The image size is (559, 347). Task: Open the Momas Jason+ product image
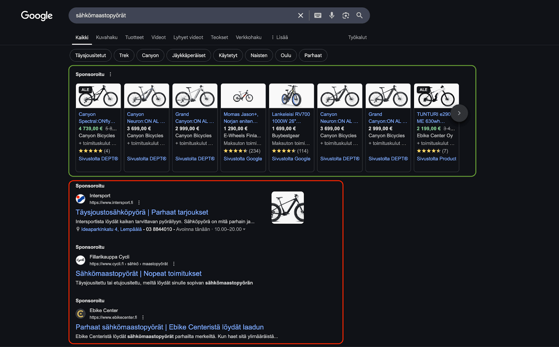pos(243,96)
